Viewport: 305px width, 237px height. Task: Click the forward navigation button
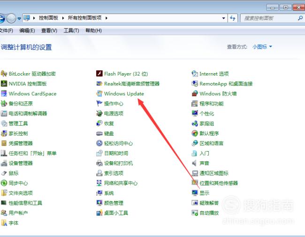click(11, 18)
